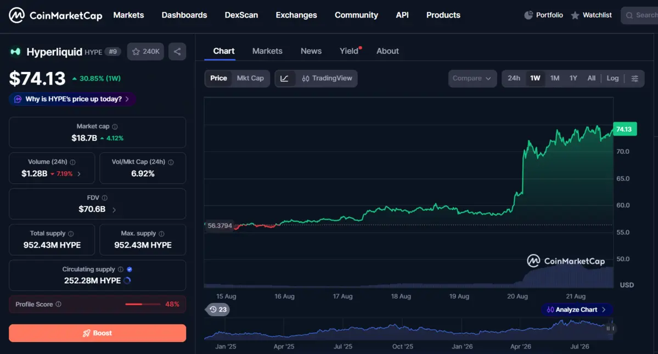
Task: Add Hyperliquid to watchlist via 240K star
Action: [145, 52]
